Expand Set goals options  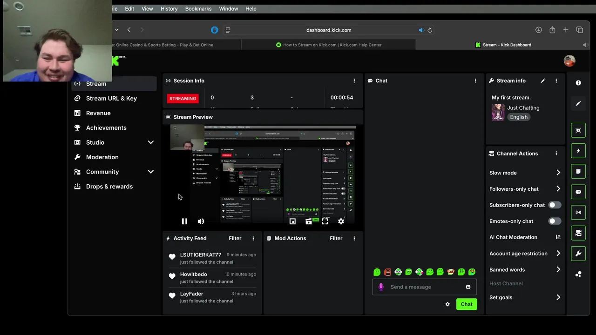[558, 297]
